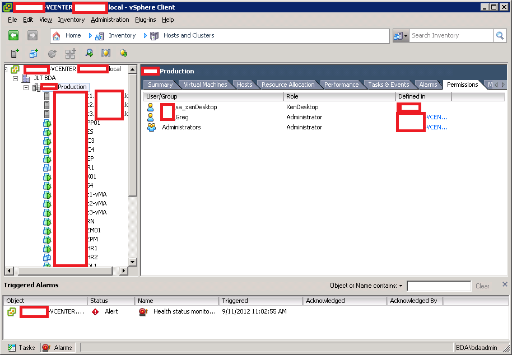Click the VM icon of the row ending PP01
This screenshot has width=512, height=355.
point(47,123)
